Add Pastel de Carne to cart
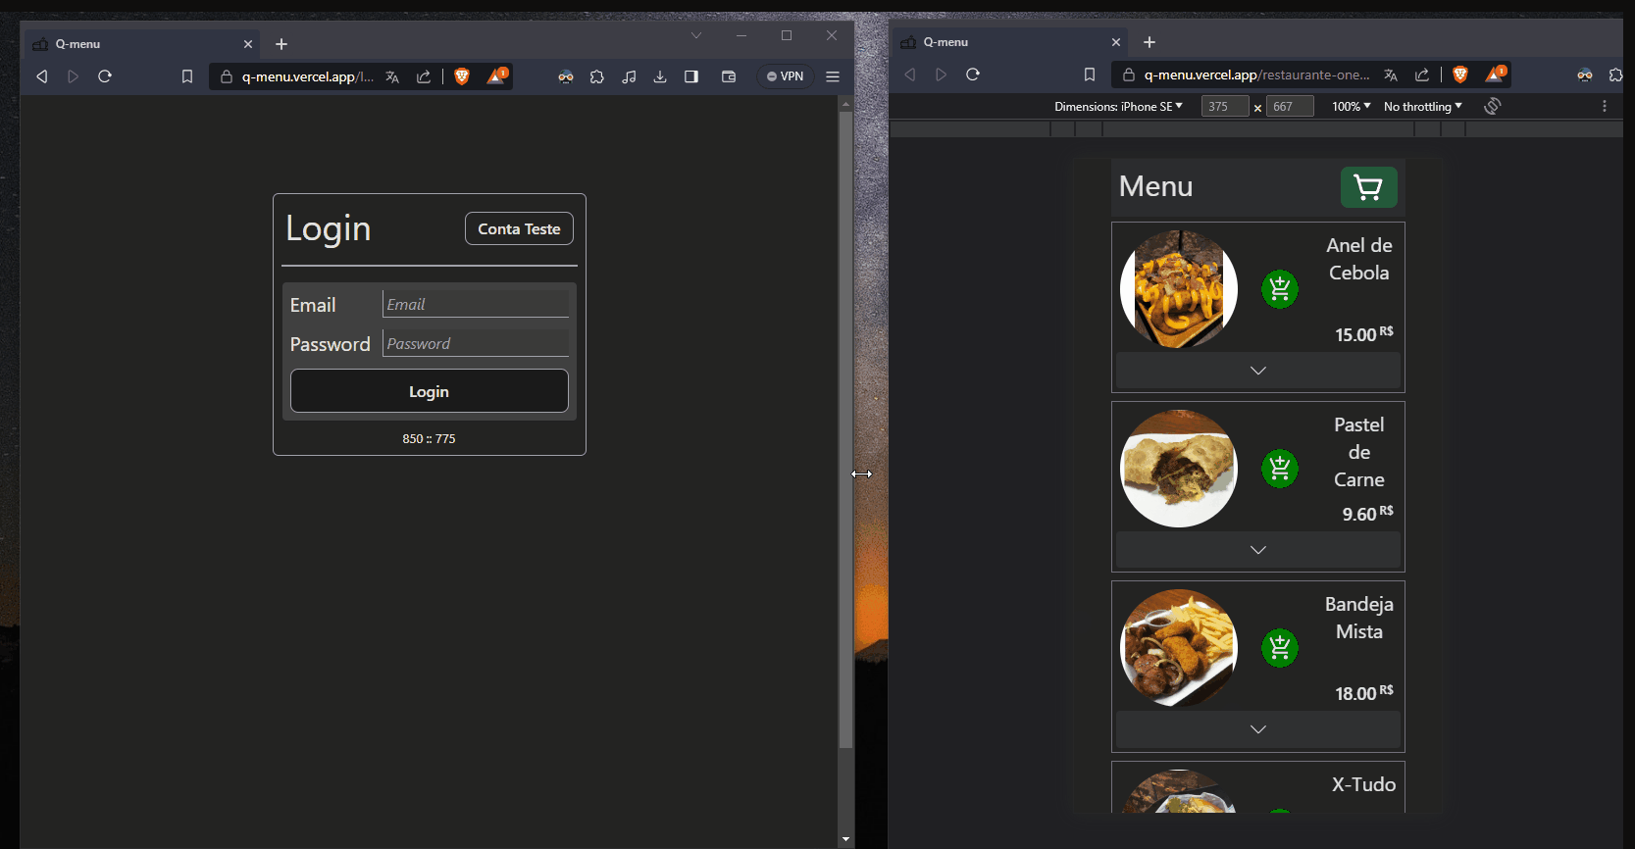This screenshot has width=1635, height=849. [1280, 469]
